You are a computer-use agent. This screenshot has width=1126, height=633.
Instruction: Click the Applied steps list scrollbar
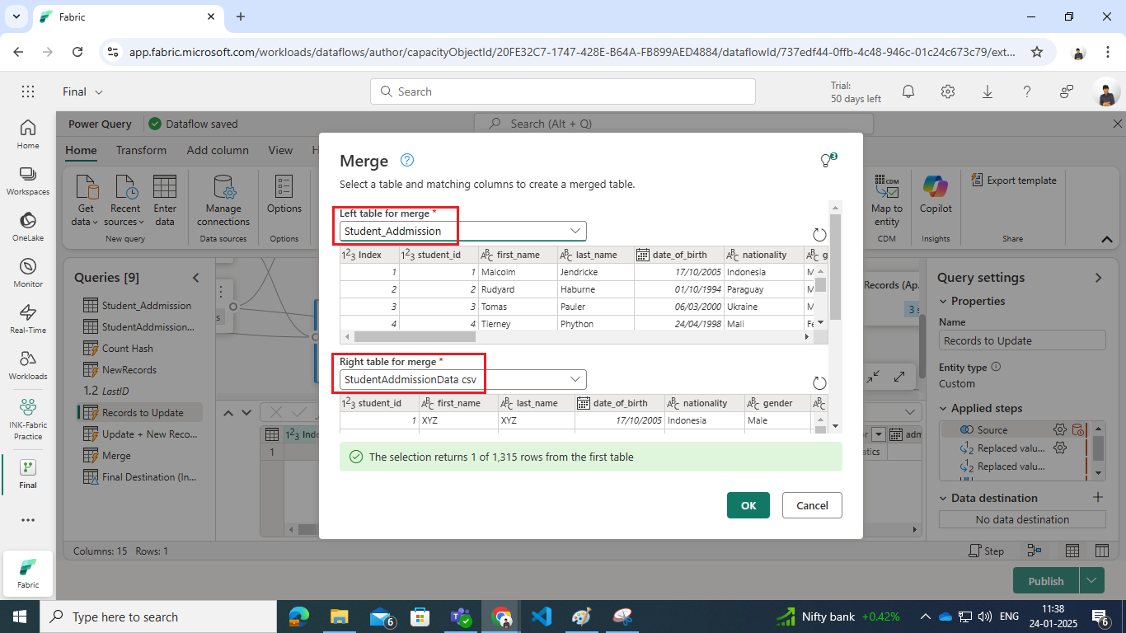click(1099, 448)
